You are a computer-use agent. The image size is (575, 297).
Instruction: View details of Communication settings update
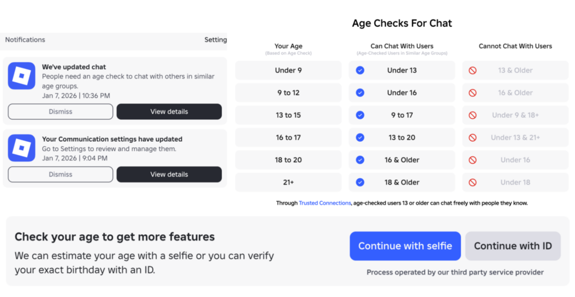169,174
